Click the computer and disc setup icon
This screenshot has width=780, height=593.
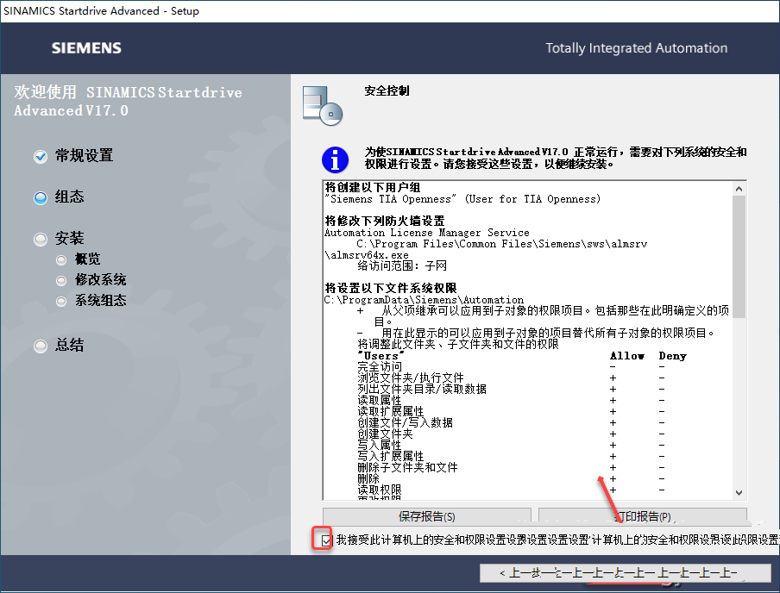click(323, 105)
